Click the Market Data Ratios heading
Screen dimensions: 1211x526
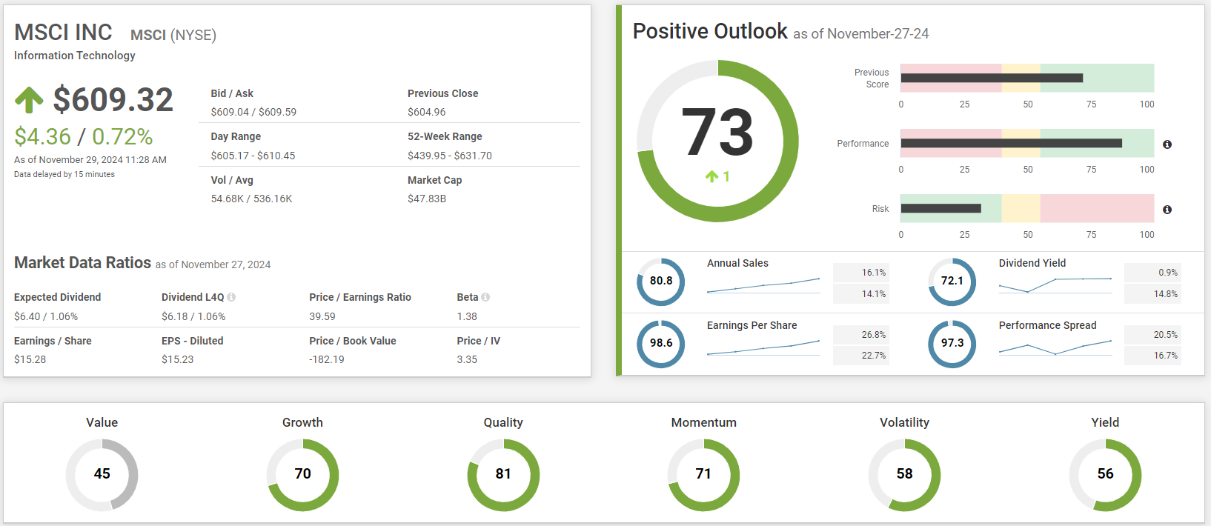point(82,263)
